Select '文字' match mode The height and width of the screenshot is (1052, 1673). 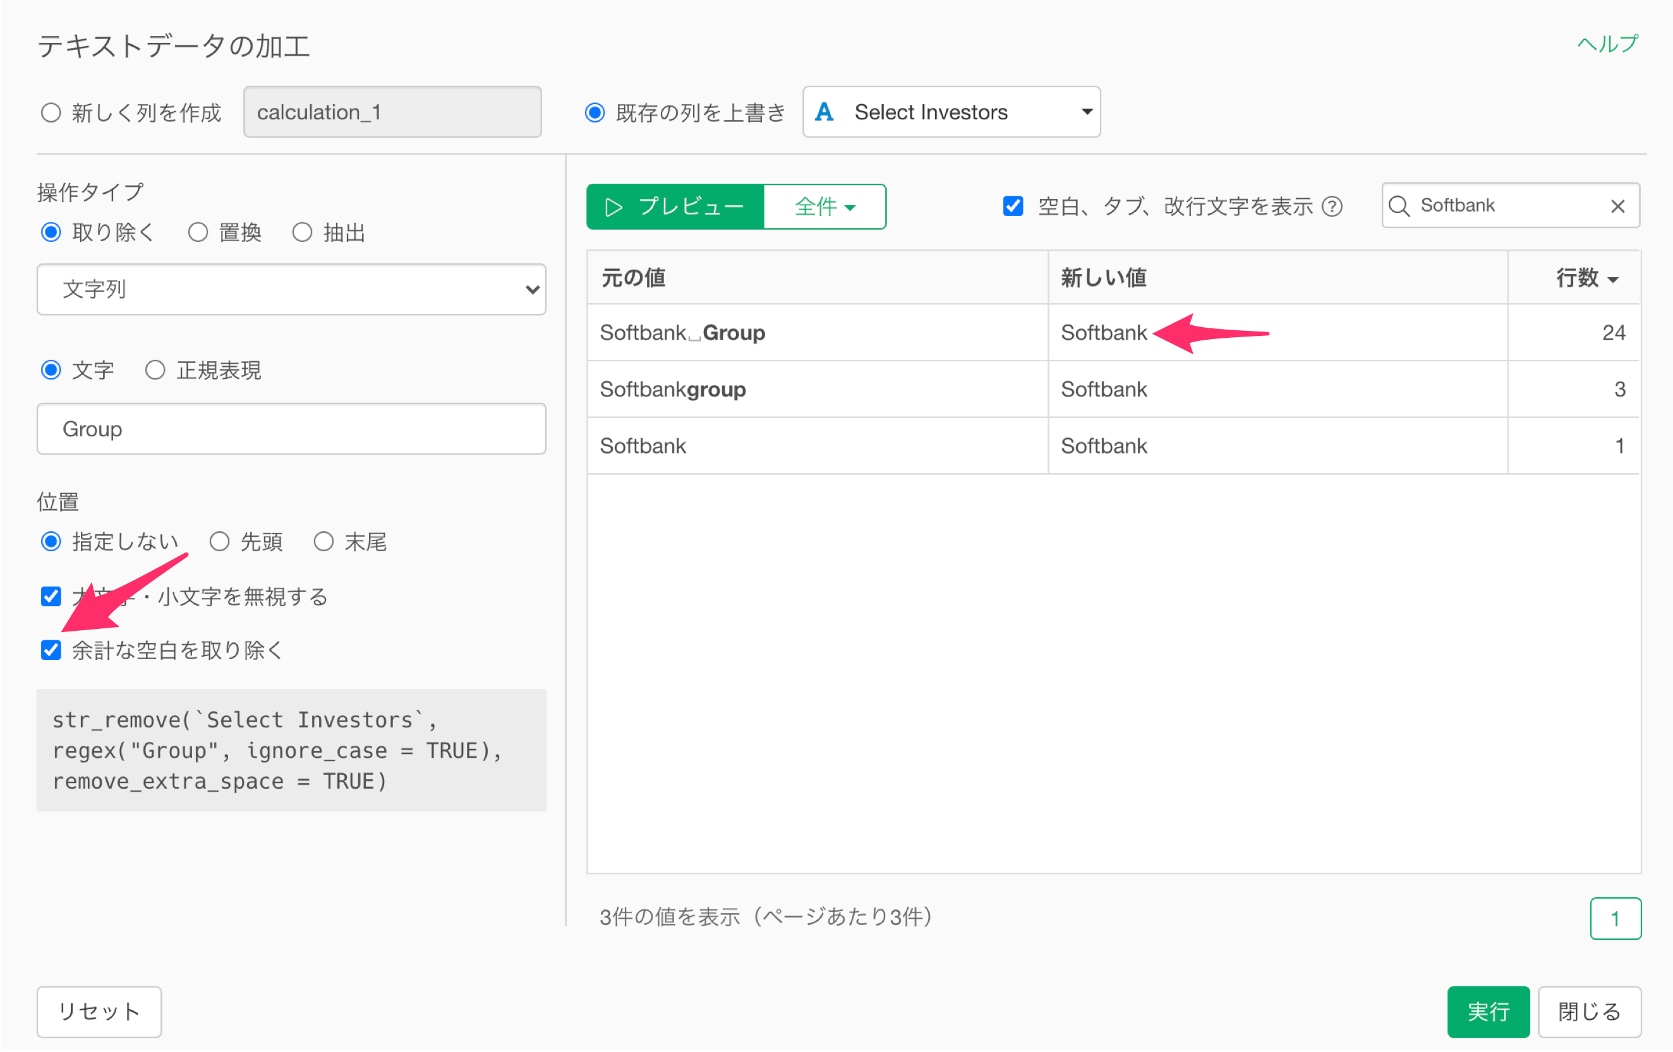click(x=51, y=369)
